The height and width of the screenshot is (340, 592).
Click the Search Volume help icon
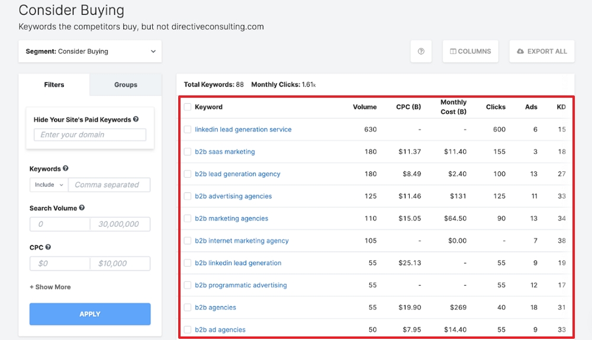[x=82, y=208]
